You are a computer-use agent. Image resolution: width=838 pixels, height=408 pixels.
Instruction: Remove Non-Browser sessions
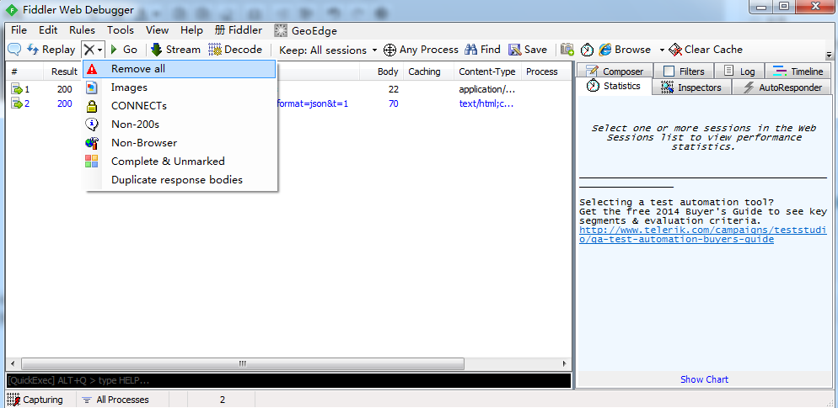point(180,143)
